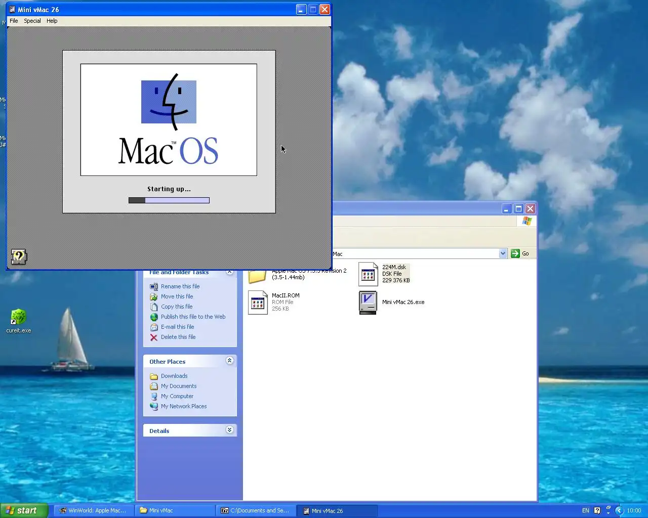Click the E-mail envelope icon
Image resolution: width=648 pixels, height=518 pixels.
pyautogui.click(x=154, y=327)
